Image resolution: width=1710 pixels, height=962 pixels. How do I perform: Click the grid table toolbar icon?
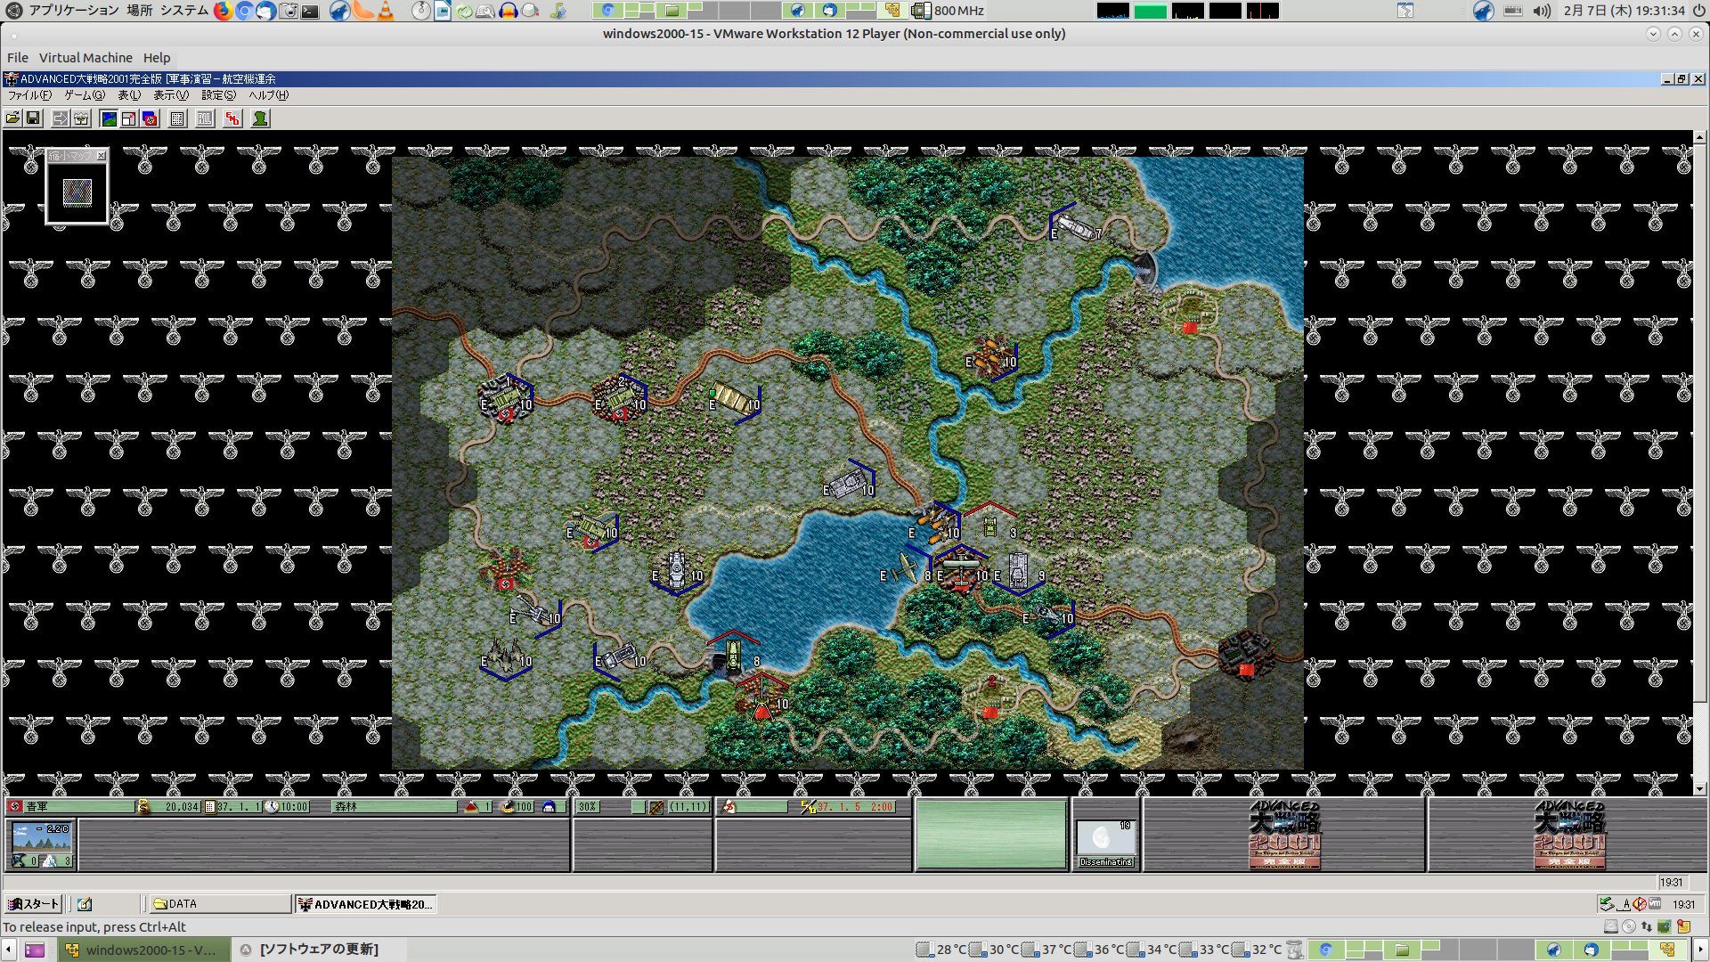pyautogui.click(x=177, y=118)
